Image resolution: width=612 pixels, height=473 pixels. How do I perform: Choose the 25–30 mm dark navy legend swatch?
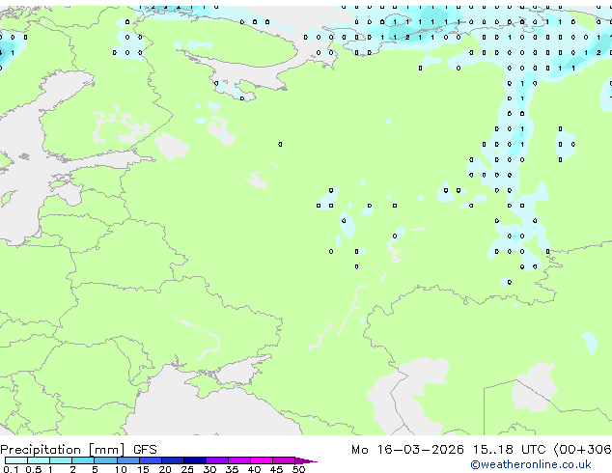click(x=195, y=460)
